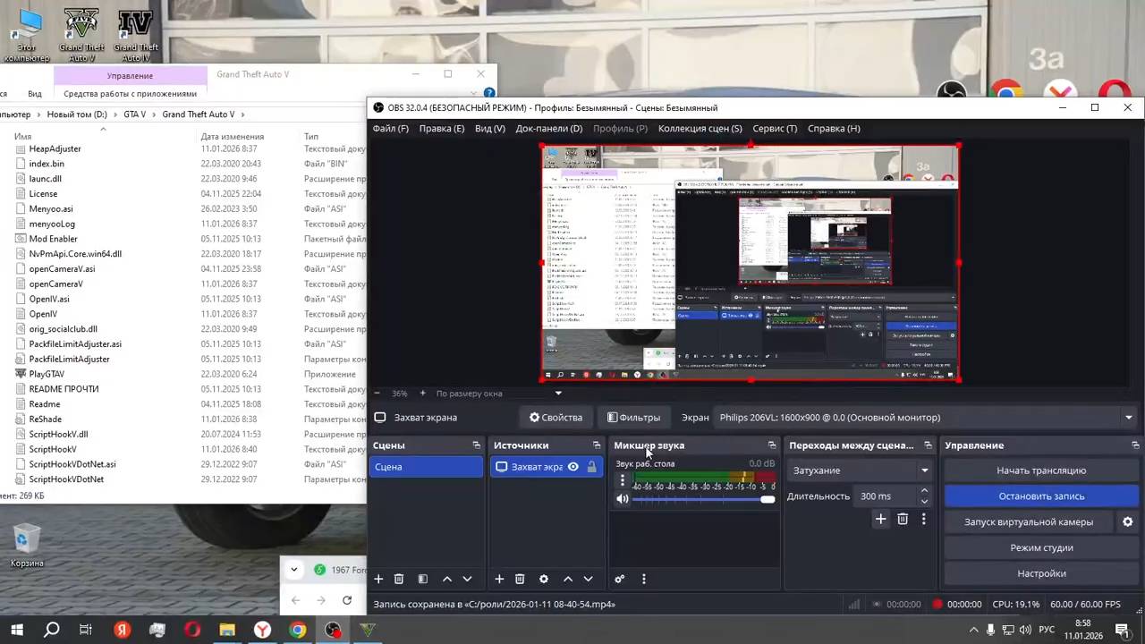Open scene filters icon in Scenes panel
1145x644 pixels.
[423, 580]
